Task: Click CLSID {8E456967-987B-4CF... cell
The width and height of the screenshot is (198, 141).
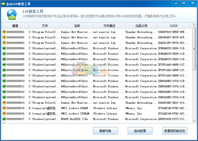Action: pos(173,37)
